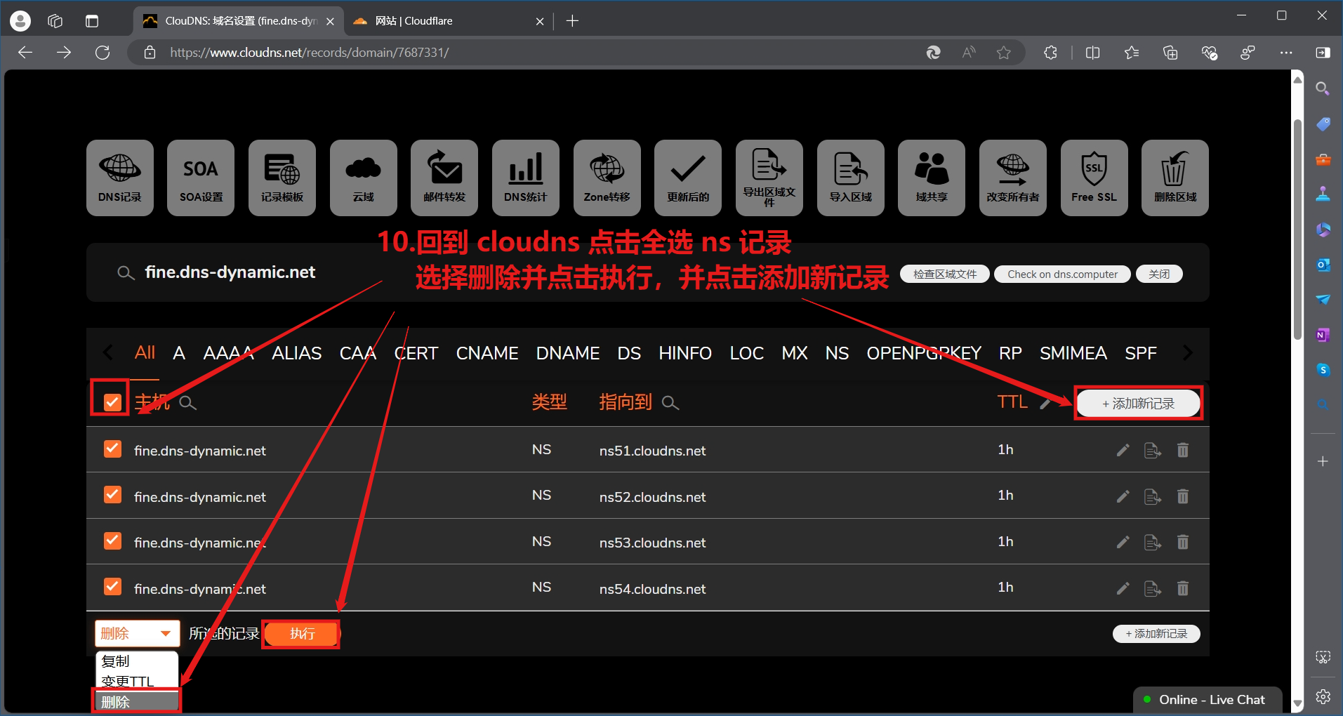Viewport: 1343px width, 716px height.
Task: Uncheck the ns54.cloudns.net record checkbox
Action: click(x=112, y=586)
